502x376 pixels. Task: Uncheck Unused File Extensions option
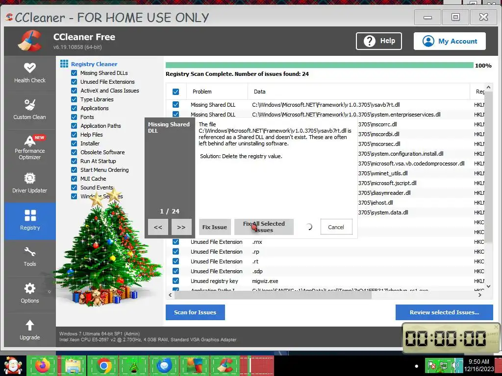pyautogui.click(x=74, y=82)
